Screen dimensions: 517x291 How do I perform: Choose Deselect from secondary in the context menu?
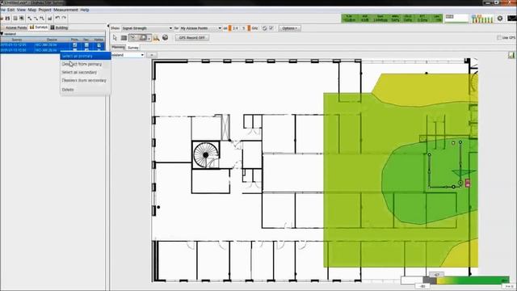coord(86,80)
